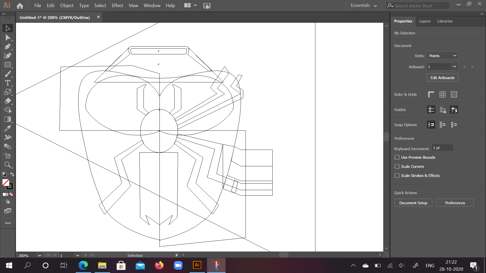486x273 pixels.
Task: Click the Keyboard Increment input field
Action: tap(442, 148)
